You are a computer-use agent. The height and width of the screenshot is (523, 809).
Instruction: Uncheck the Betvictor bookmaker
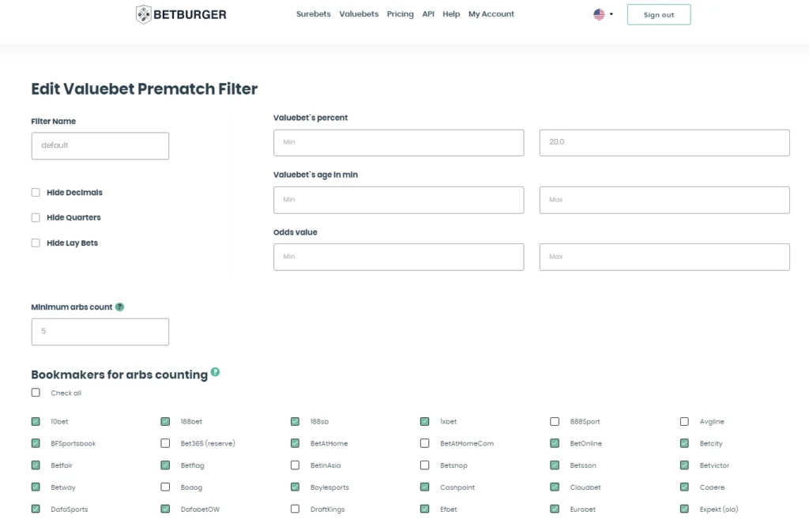point(684,465)
